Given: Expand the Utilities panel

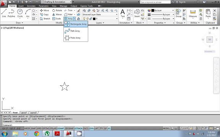Looking at the screenshot, I should pos(195,23).
